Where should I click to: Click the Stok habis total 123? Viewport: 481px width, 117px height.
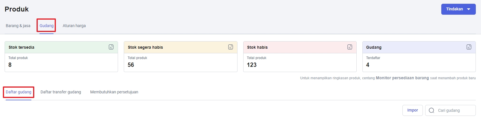252,65
